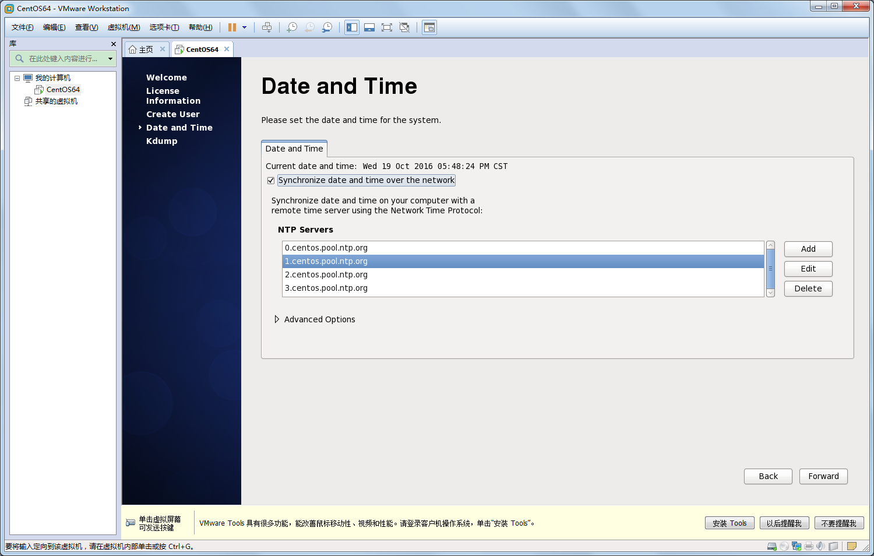This screenshot has height=556, width=874.
Task: Delete the selected NTP server
Action: (808, 288)
